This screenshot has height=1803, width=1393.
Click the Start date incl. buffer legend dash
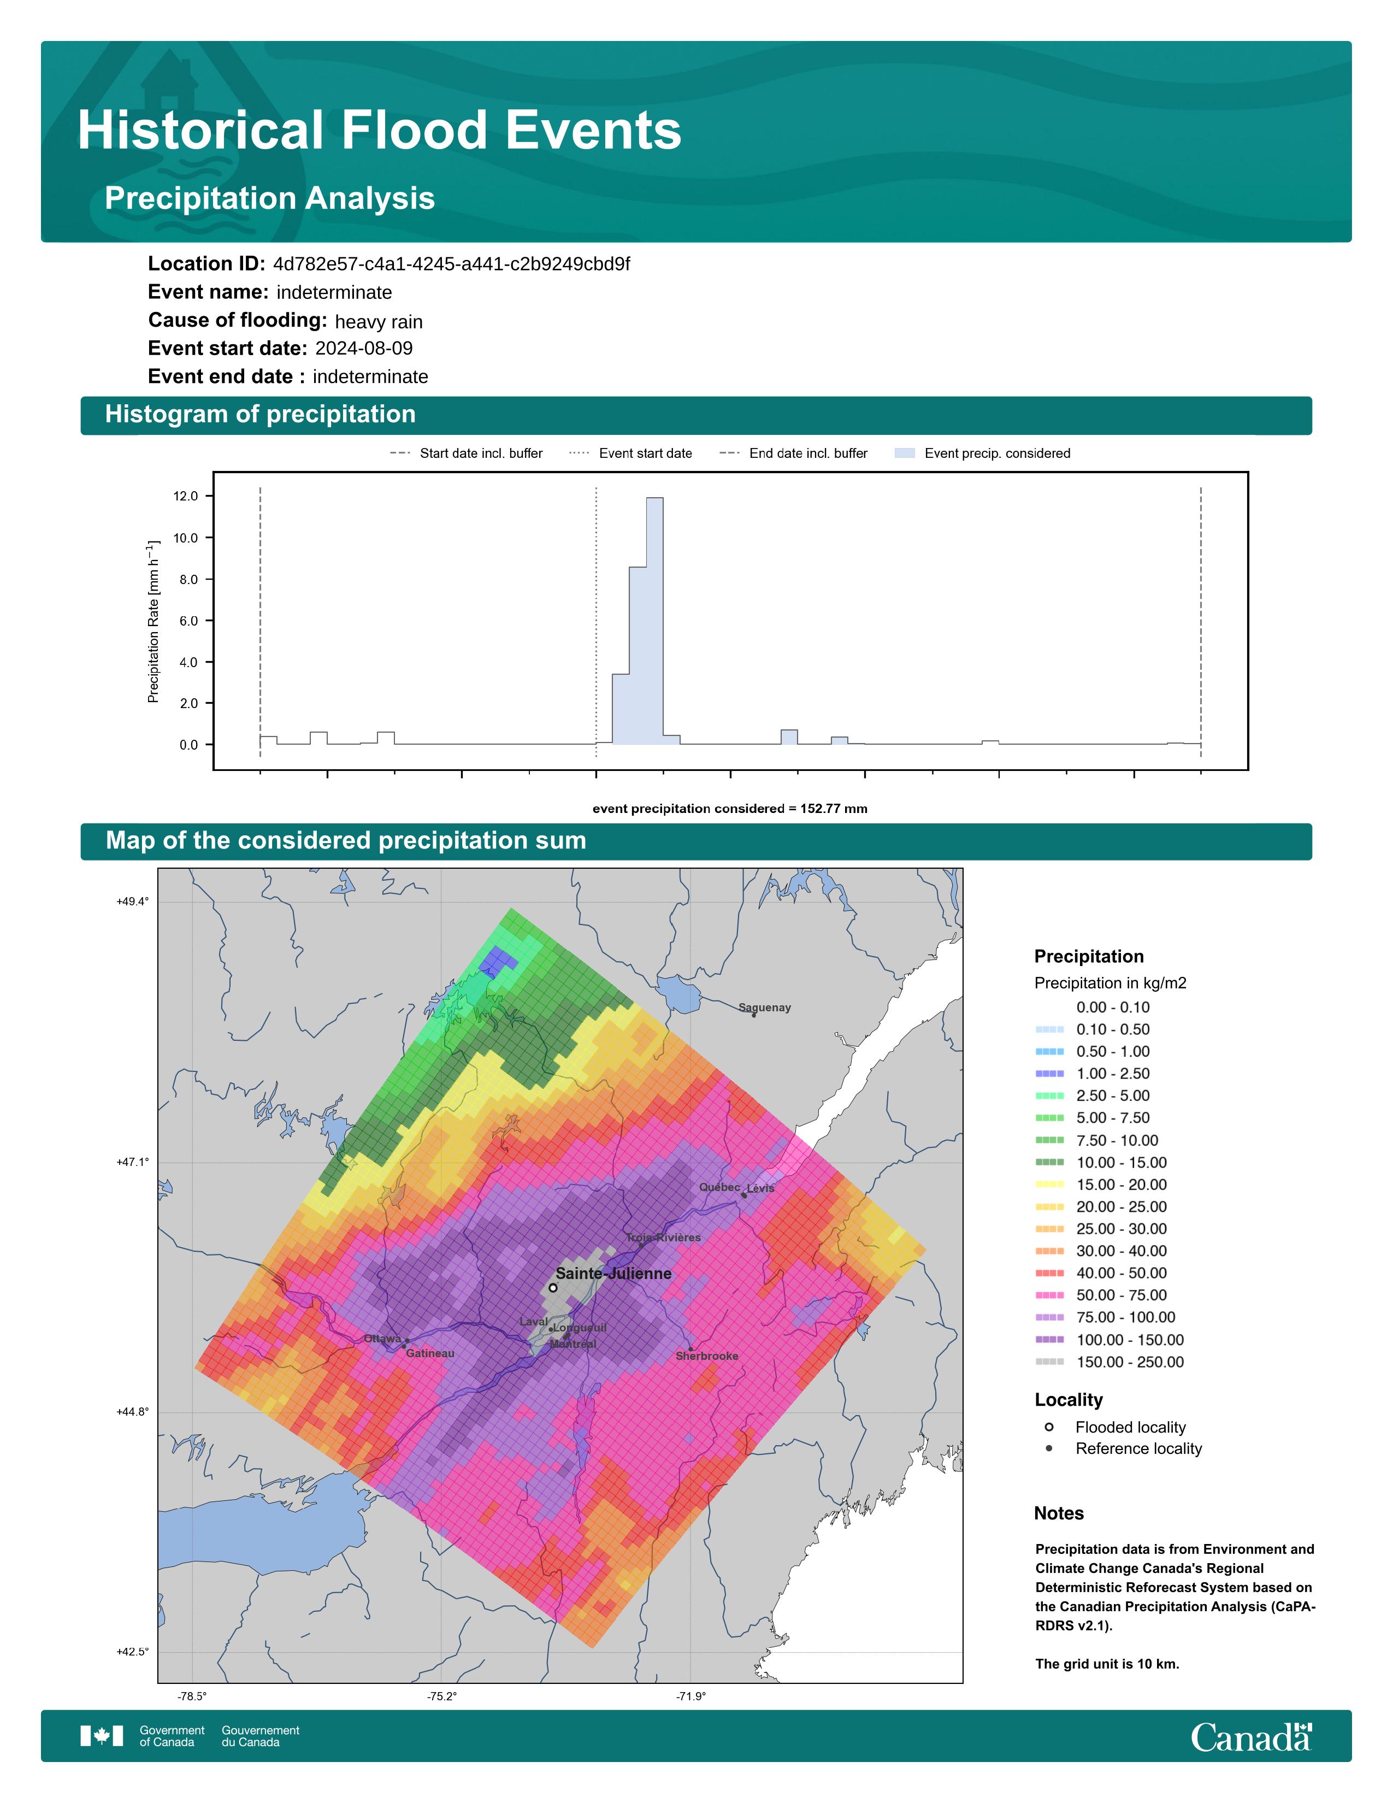400,453
